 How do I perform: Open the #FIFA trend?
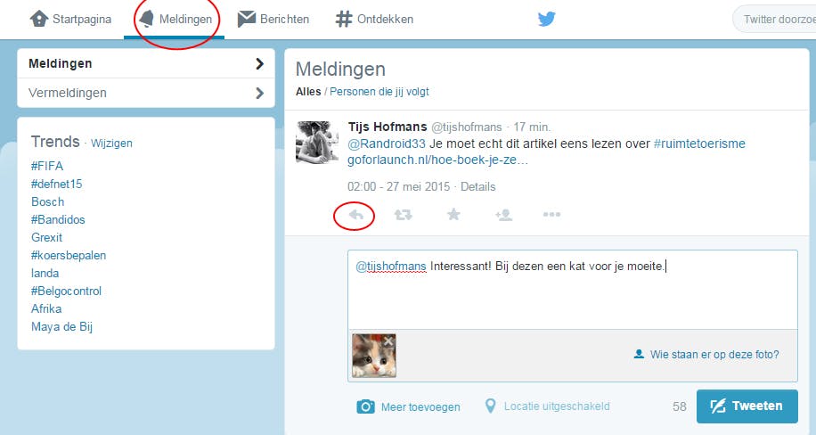47,166
